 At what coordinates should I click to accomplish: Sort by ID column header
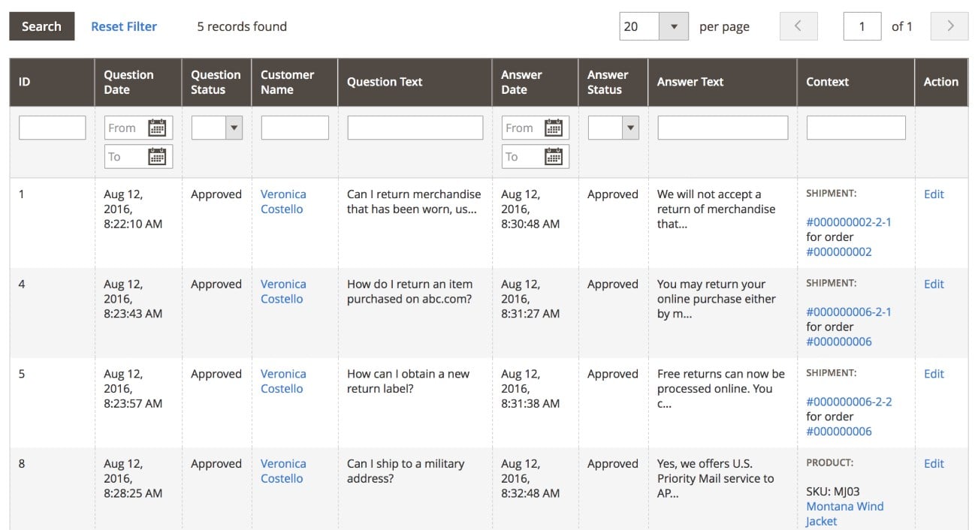(x=52, y=82)
